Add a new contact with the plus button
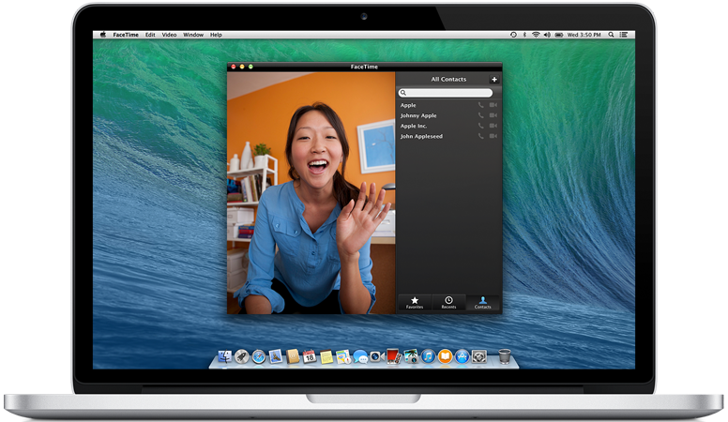Screen dimensions: 728x422 click(494, 80)
